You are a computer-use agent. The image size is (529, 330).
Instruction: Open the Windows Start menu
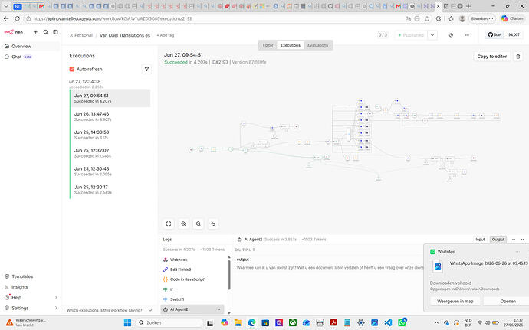click(x=127, y=322)
